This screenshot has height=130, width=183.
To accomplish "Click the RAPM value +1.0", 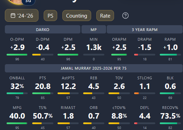I will tap(170, 47).
